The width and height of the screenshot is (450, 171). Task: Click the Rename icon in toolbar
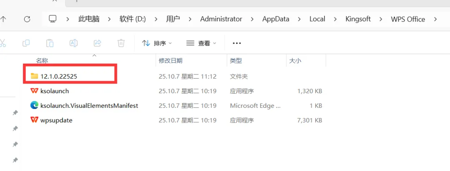click(x=73, y=43)
